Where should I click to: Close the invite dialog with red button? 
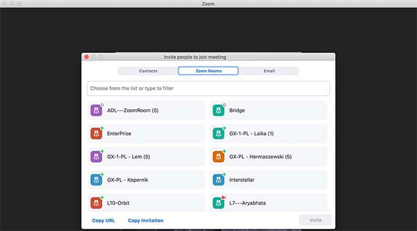tap(86, 57)
